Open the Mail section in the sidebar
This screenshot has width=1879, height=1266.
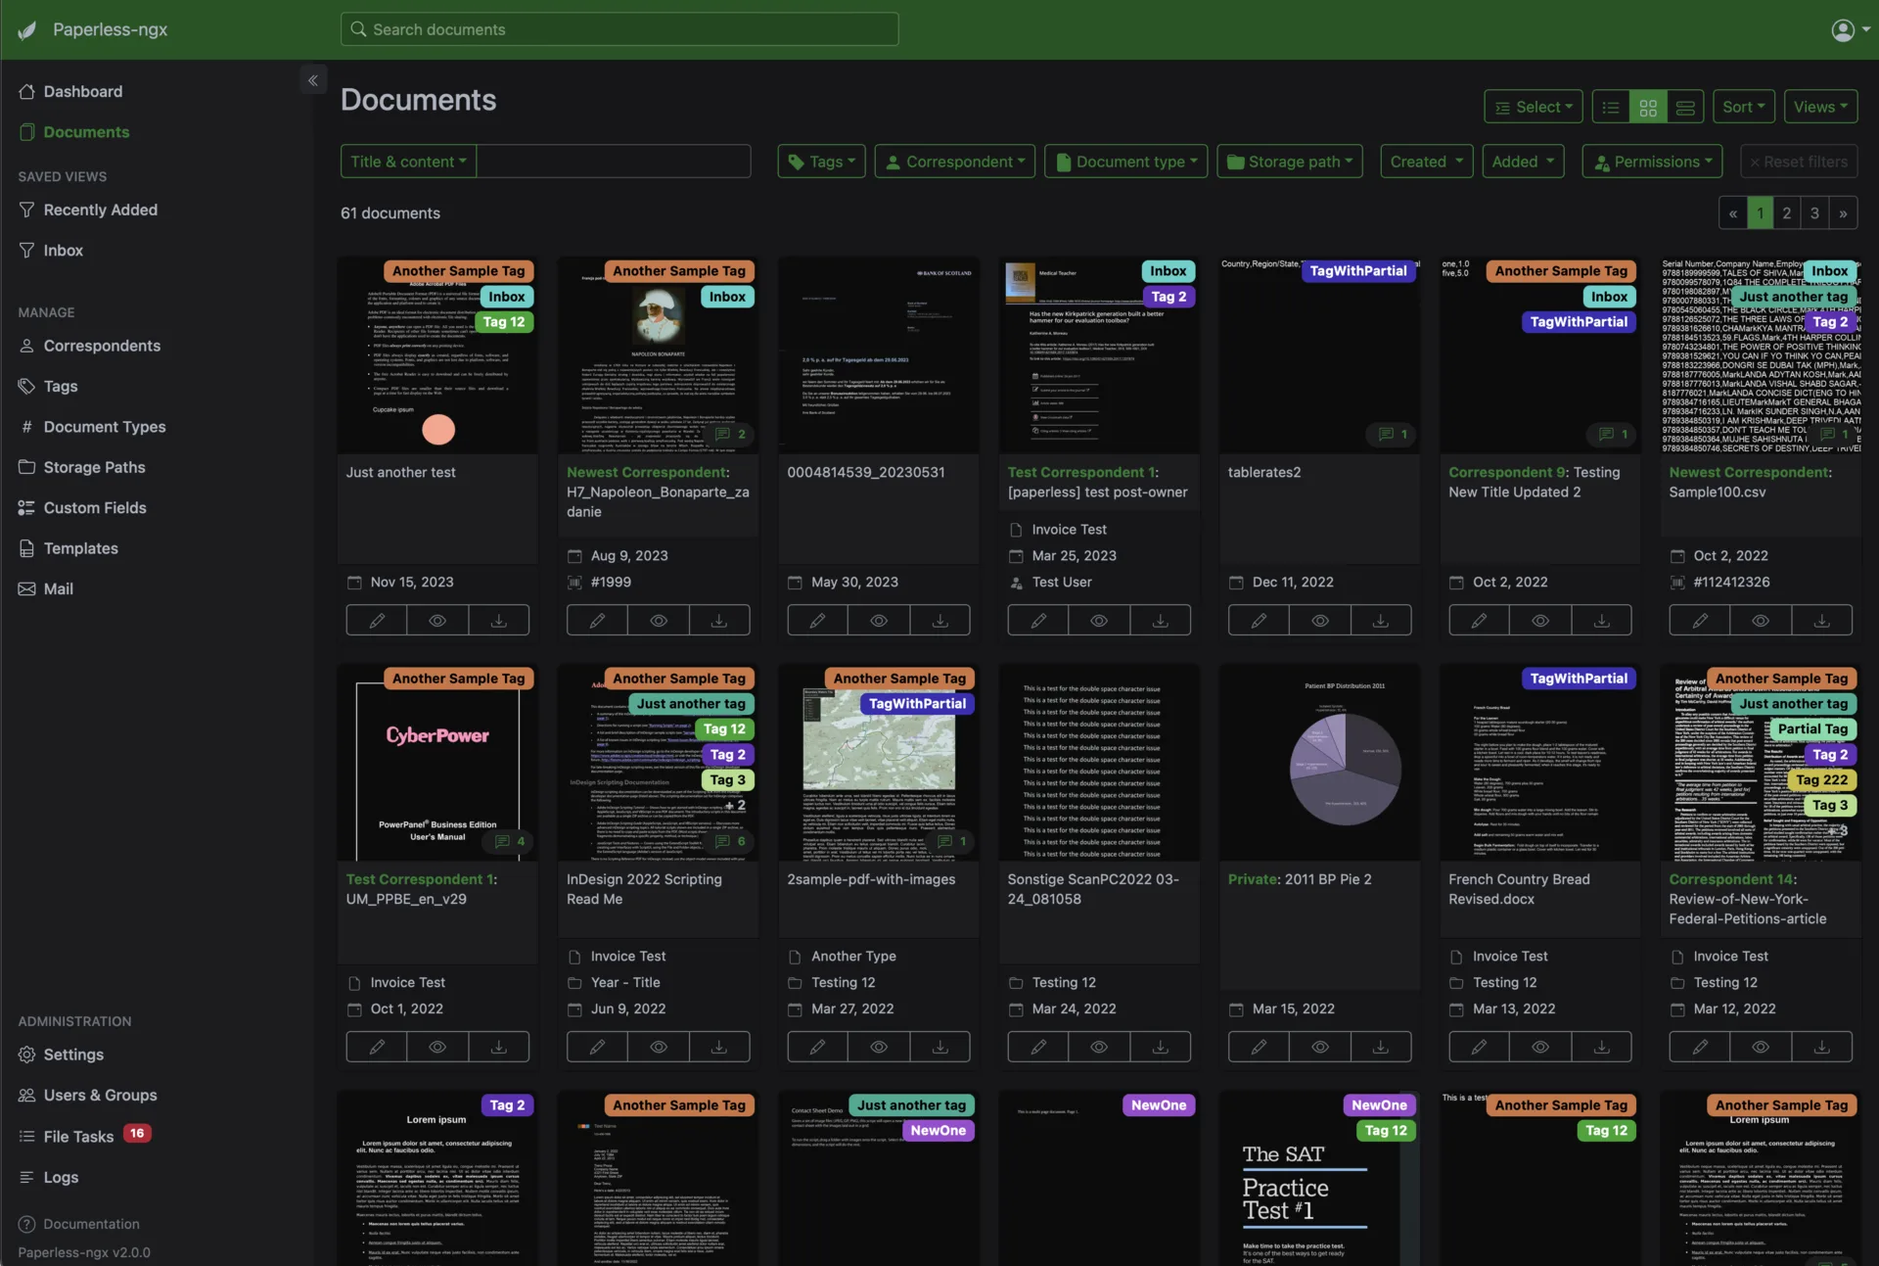tap(58, 588)
